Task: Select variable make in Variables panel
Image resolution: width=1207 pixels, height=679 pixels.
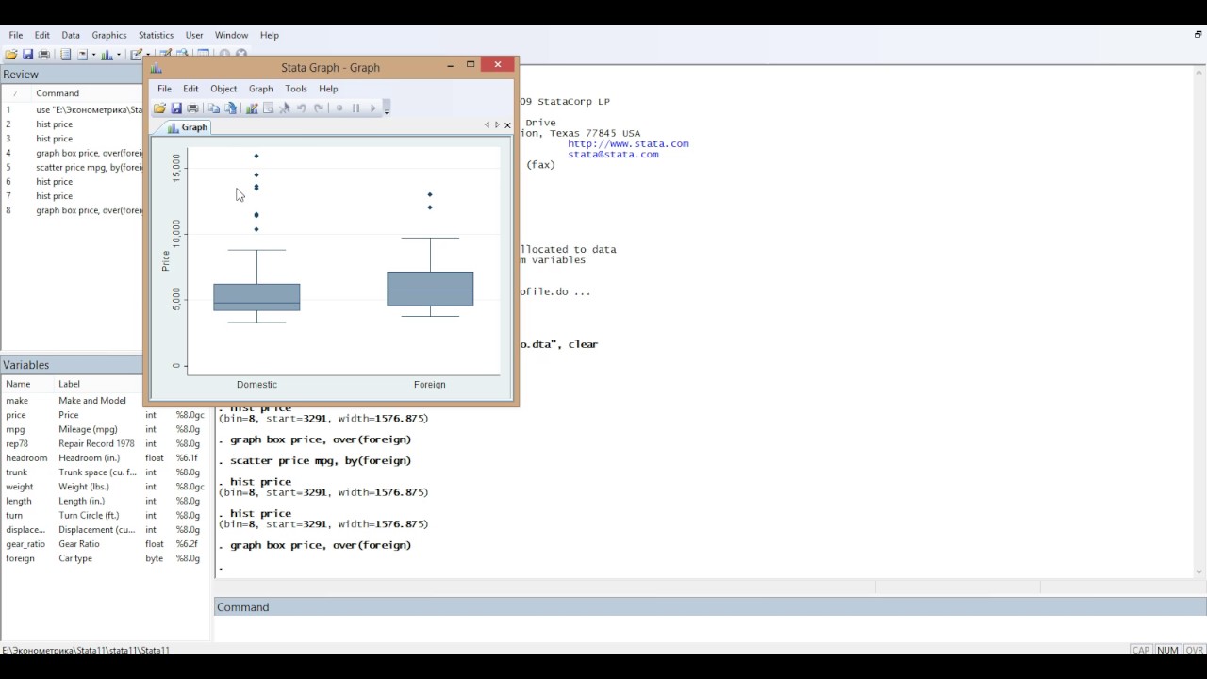Action: 104,401
